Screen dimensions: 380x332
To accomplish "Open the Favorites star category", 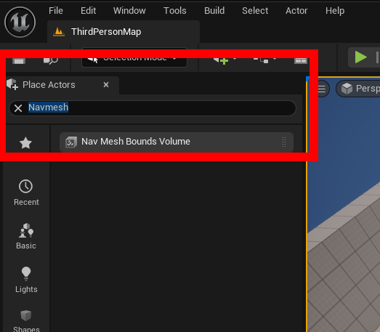I will tap(25, 142).
